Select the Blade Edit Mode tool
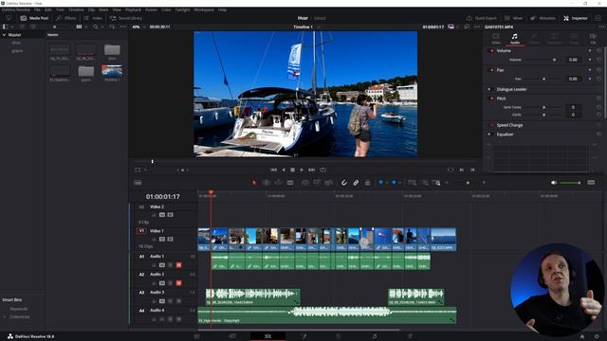This screenshot has height=341, width=607. tap(290, 183)
